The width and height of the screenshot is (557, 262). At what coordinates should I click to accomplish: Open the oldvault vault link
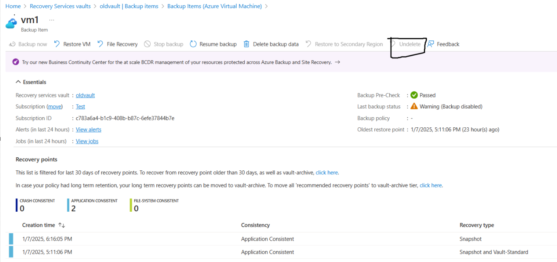[x=85, y=95]
